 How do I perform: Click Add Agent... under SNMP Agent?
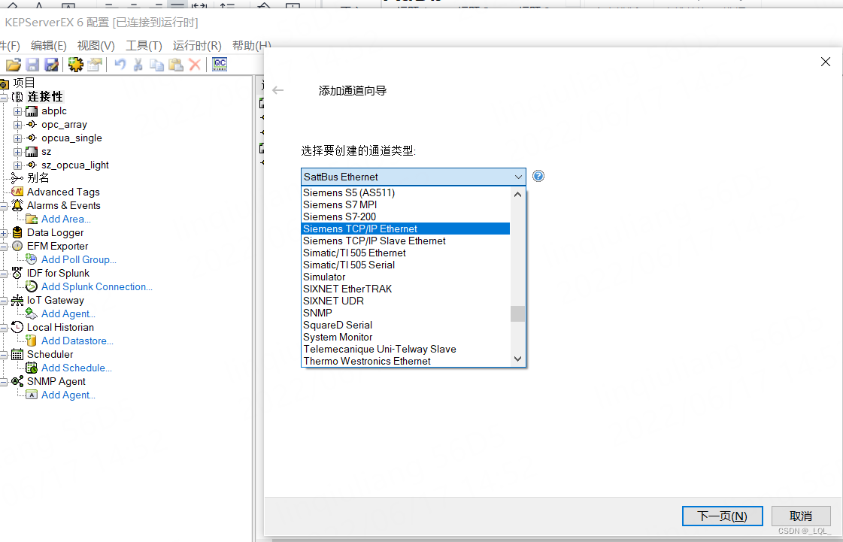[x=68, y=395]
